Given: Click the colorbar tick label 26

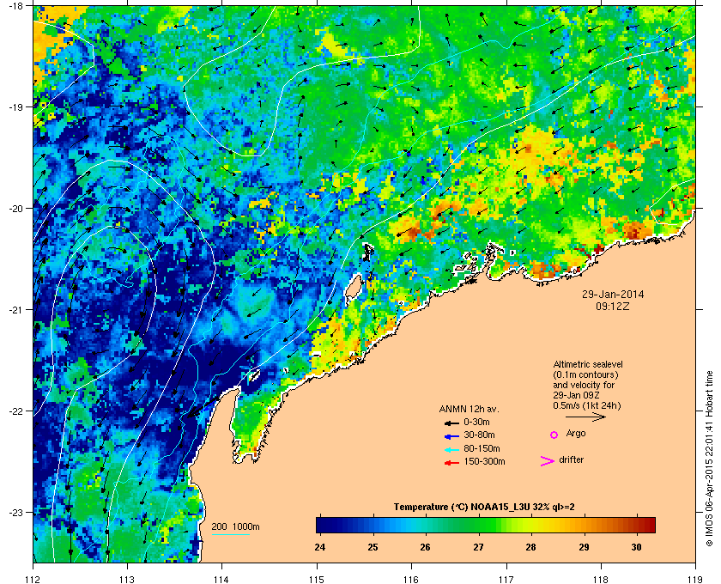Looking at the screenshot, I should [426, 547].
